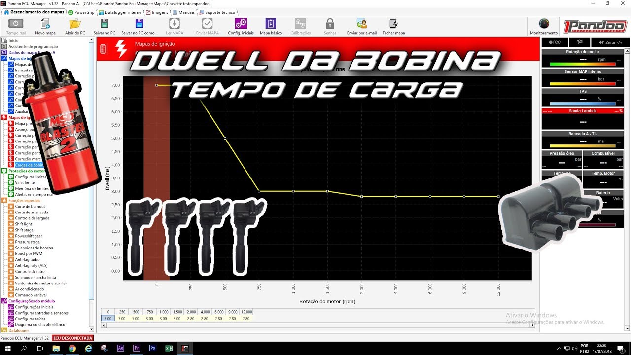Open Corte de arrancada
This screenshot has width=631, height=355.
pyautogui.click(x=31, y=212)
